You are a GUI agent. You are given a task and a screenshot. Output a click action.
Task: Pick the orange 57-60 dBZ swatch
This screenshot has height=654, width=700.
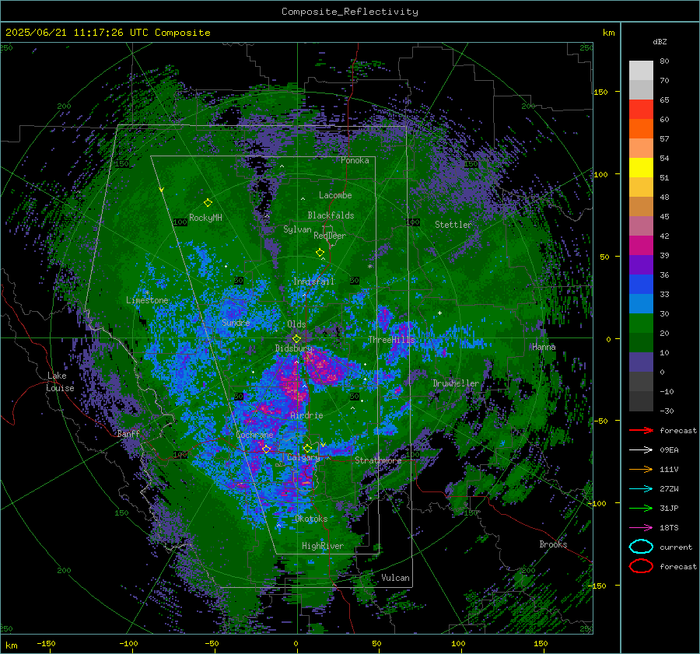tap(641, 129)
